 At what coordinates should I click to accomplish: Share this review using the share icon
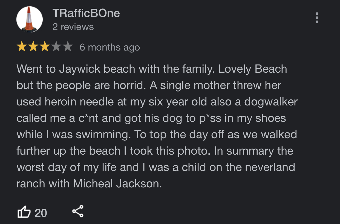[x=78, y=211]
